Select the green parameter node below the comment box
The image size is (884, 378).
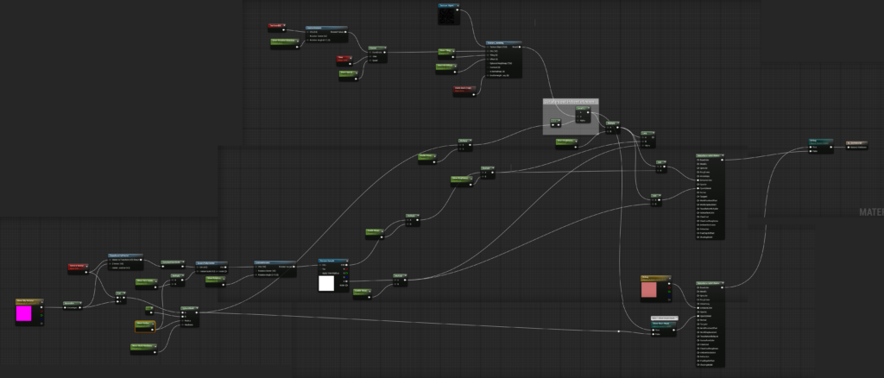click(568, 143)
